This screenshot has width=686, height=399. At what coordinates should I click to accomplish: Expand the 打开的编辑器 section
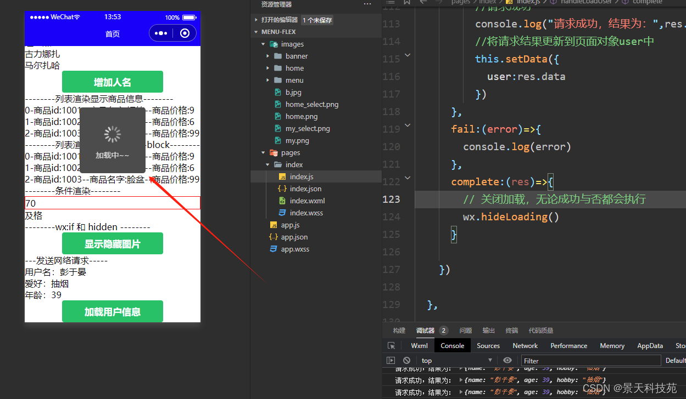pyautogui.click(x=256, y=20)
